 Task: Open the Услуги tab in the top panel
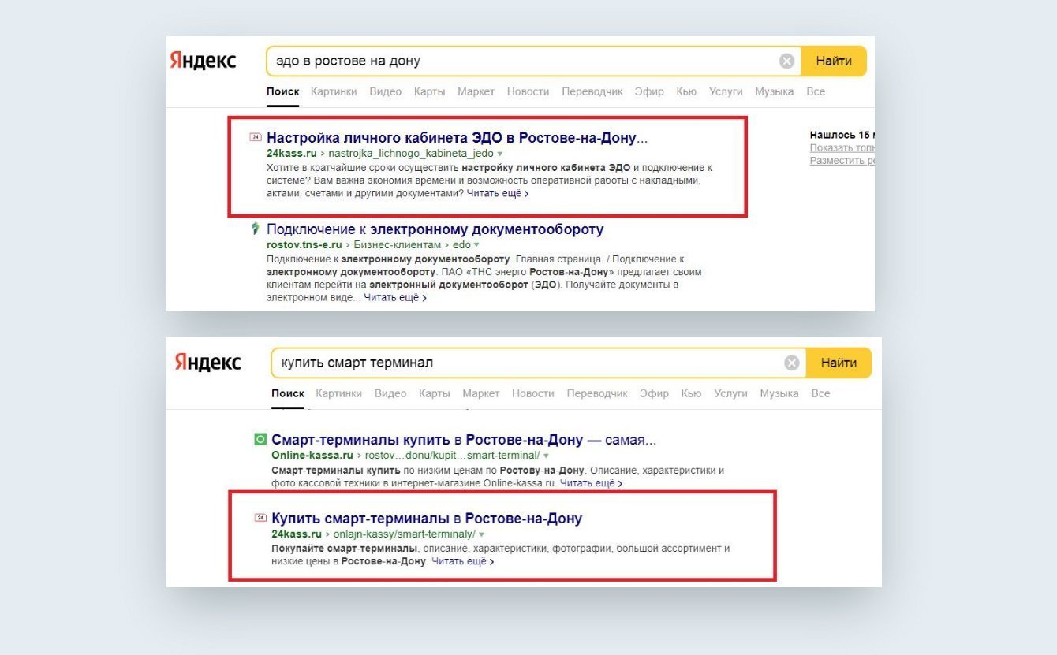(726, 91)
